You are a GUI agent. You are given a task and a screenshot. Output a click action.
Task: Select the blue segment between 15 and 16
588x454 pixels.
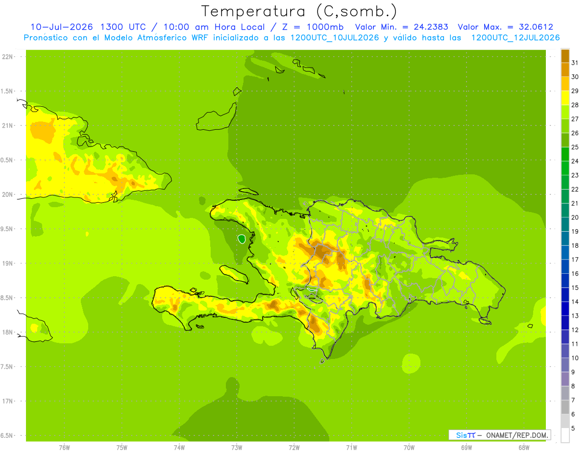tap(565, 281)
